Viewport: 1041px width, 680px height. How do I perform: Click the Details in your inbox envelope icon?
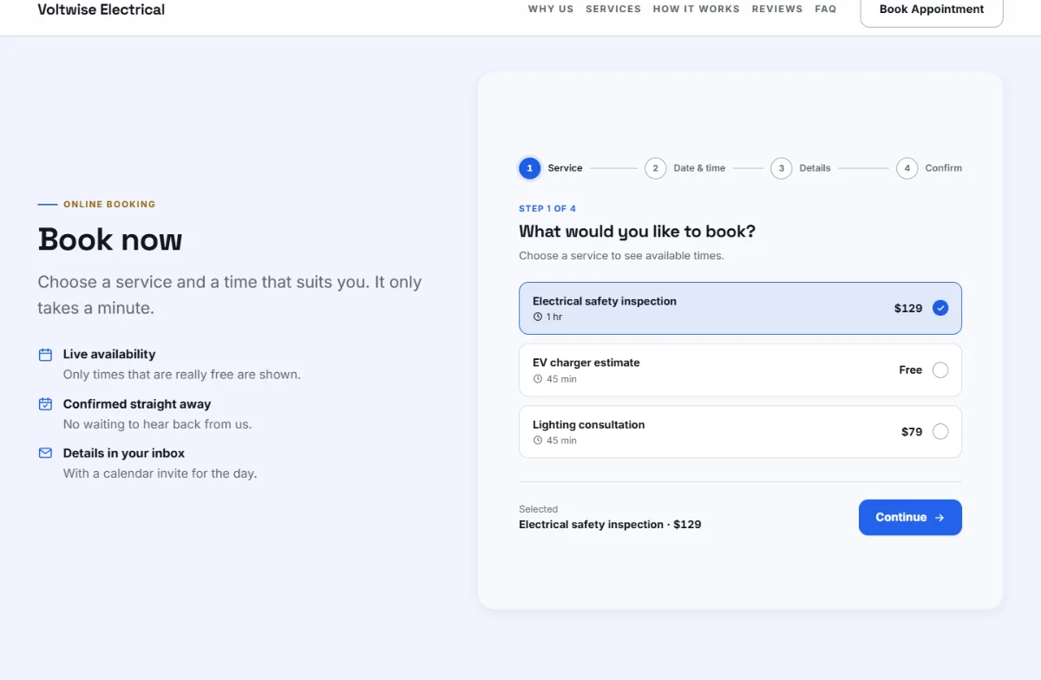[45, 453]
